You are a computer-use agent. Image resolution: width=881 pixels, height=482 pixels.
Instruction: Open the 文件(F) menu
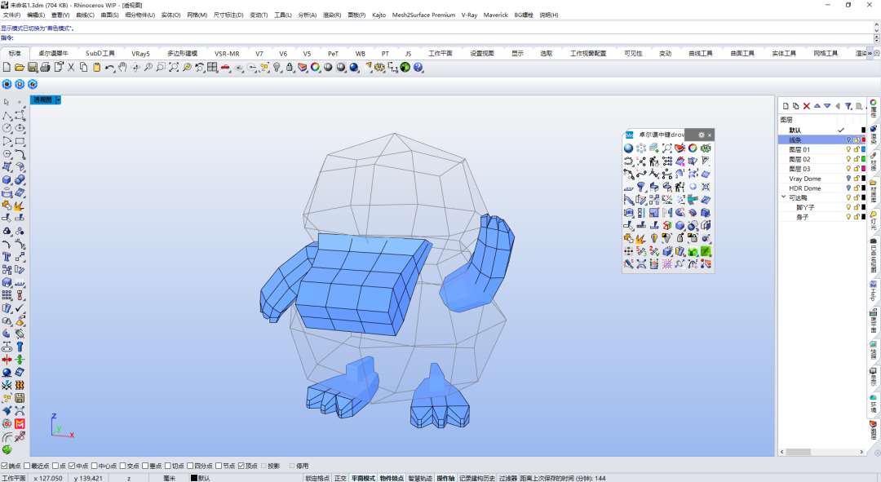[x=11, y=15]
